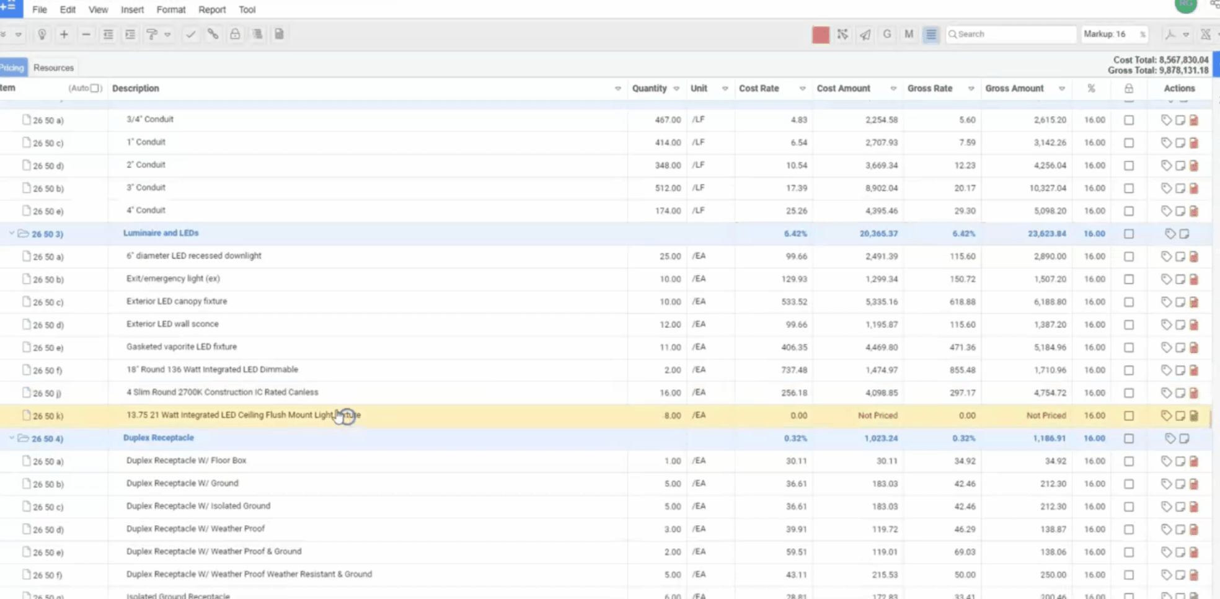
Task: Delete the 3/4" Conduit row via trash icon
Action: click(x=1194, y=120)
